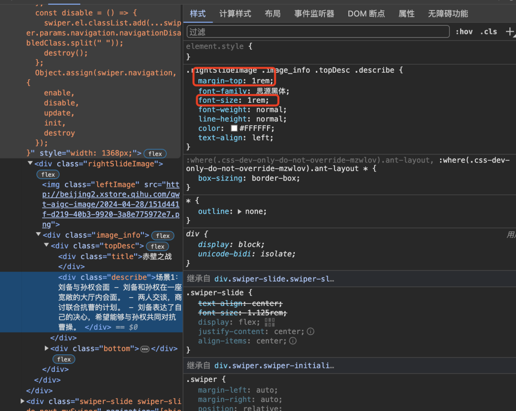Click the :hov pseudo-state icon
The height and width of the screenshot is (411, 516).
coord(464,31)
